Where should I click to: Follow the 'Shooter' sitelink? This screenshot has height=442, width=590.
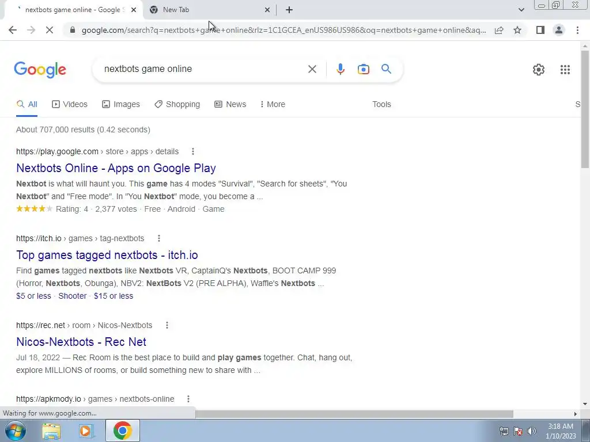(x=72, y=296)
